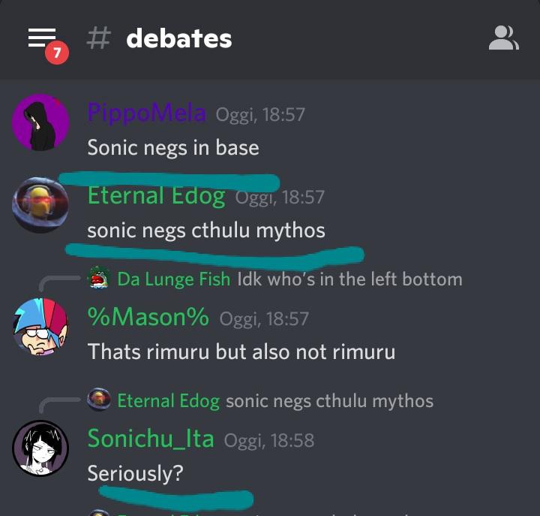Open PippoMela username profile
The height and width of the screenshot is (516, 540).
(147, 113)
